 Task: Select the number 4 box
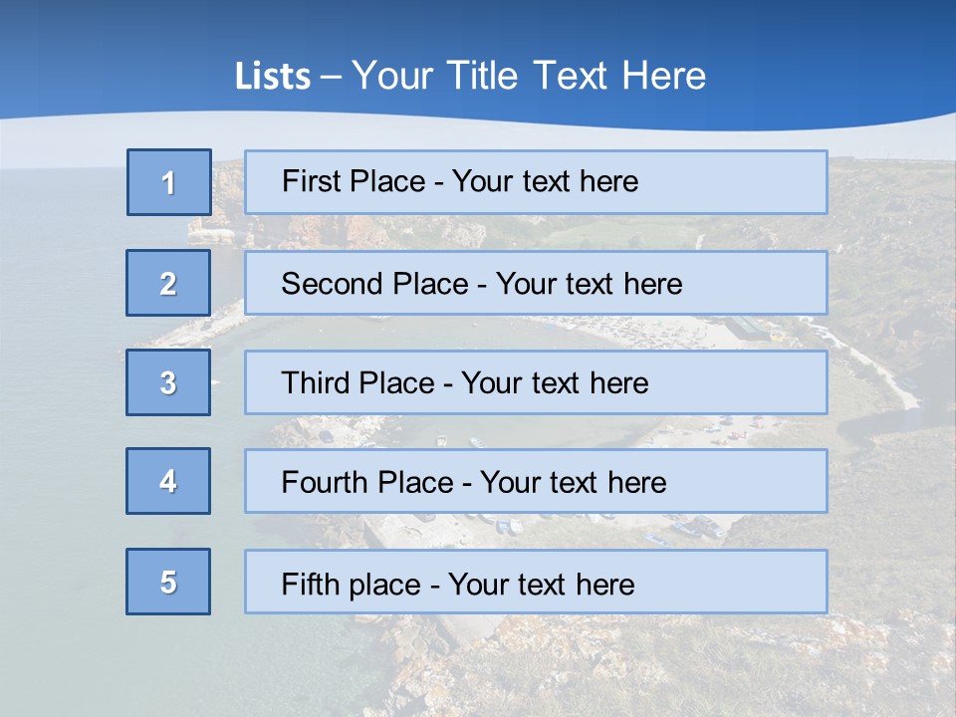pyautogui.click(x=168, y=481)
